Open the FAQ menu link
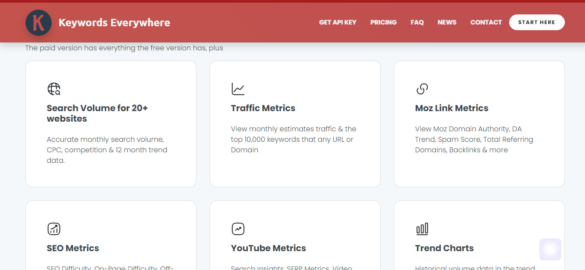This screenshot has width=585, height=270. (417, 22)
